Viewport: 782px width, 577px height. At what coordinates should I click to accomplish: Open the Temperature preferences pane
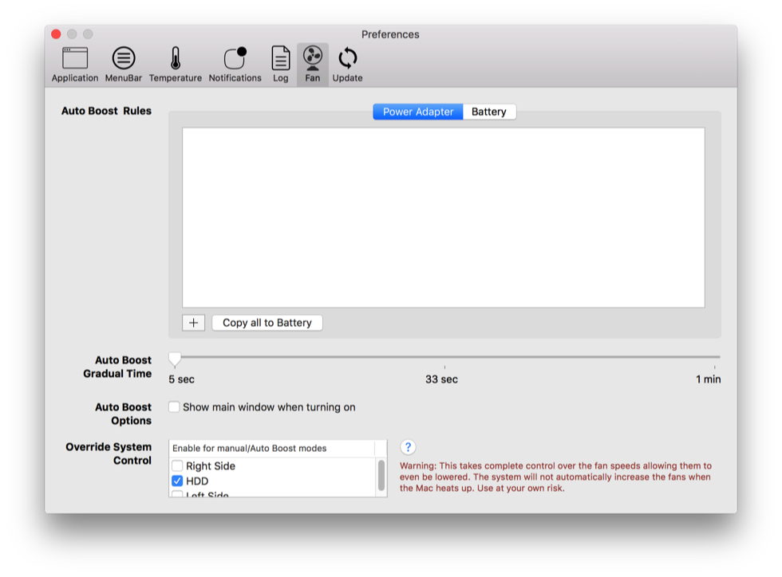(175, 65)
